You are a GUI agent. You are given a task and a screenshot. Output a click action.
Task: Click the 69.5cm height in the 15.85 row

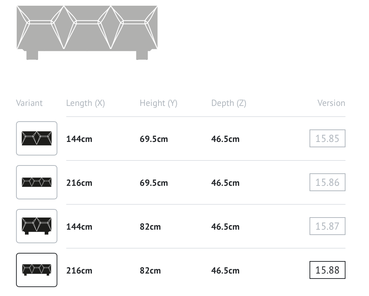tap(154, 139)
